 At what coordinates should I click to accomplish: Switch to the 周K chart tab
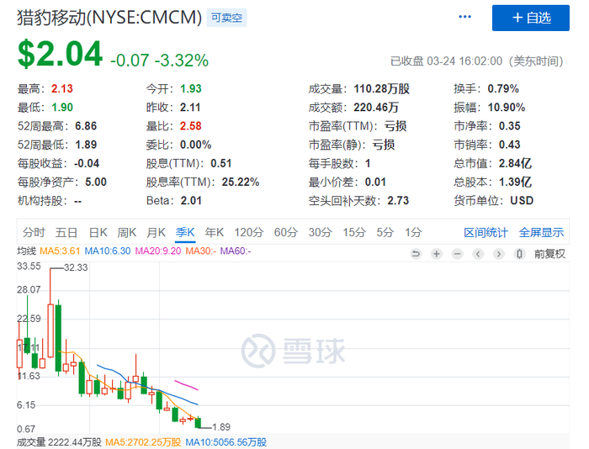coord(127,232)
